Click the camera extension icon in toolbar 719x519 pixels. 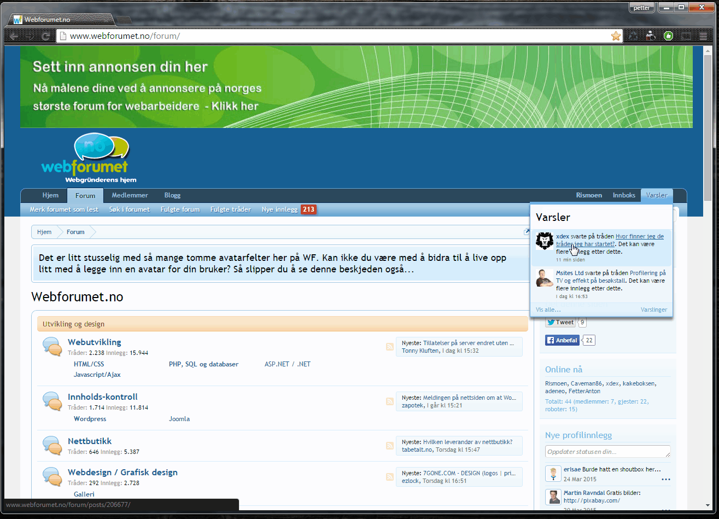pyautogui.click(x=650, y=36)
